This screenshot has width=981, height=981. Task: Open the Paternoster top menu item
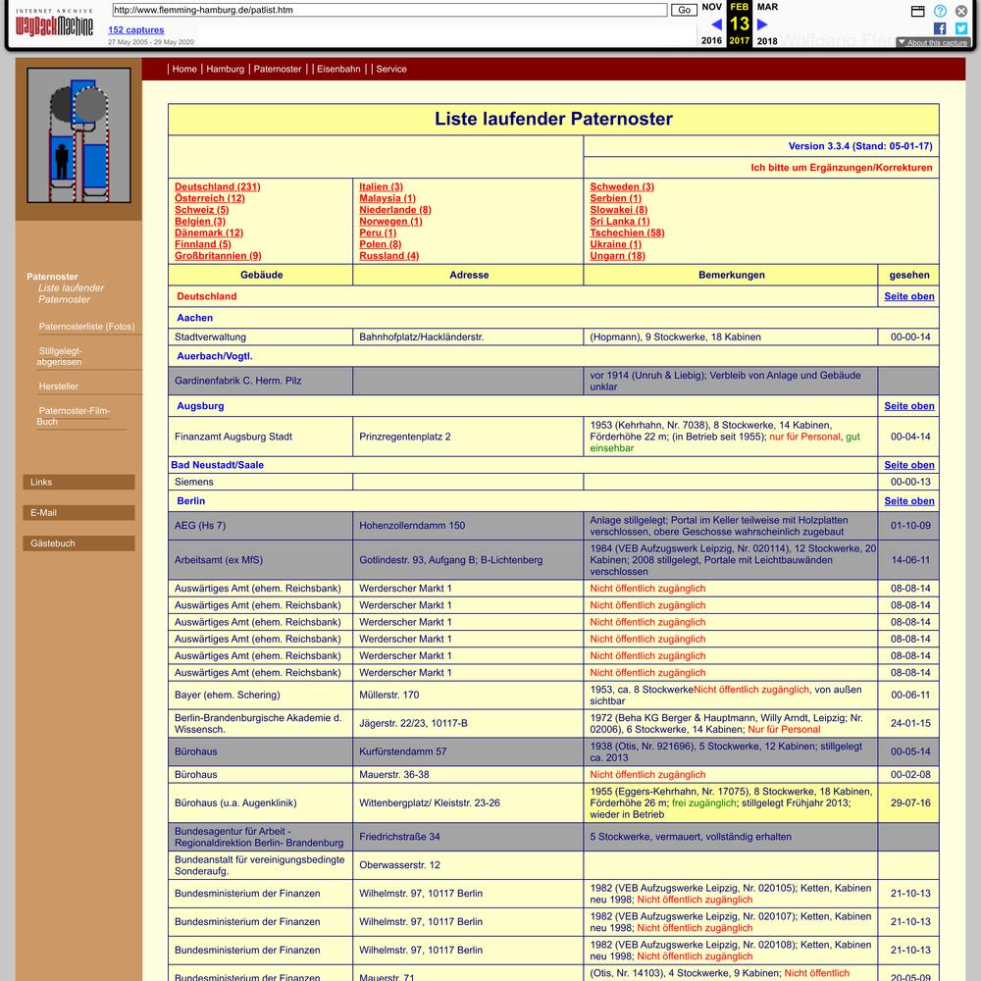tap(278, 69)
